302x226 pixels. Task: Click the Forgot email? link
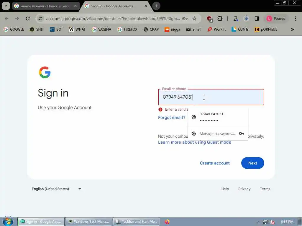pyautogui.click(x=172, y=117)
